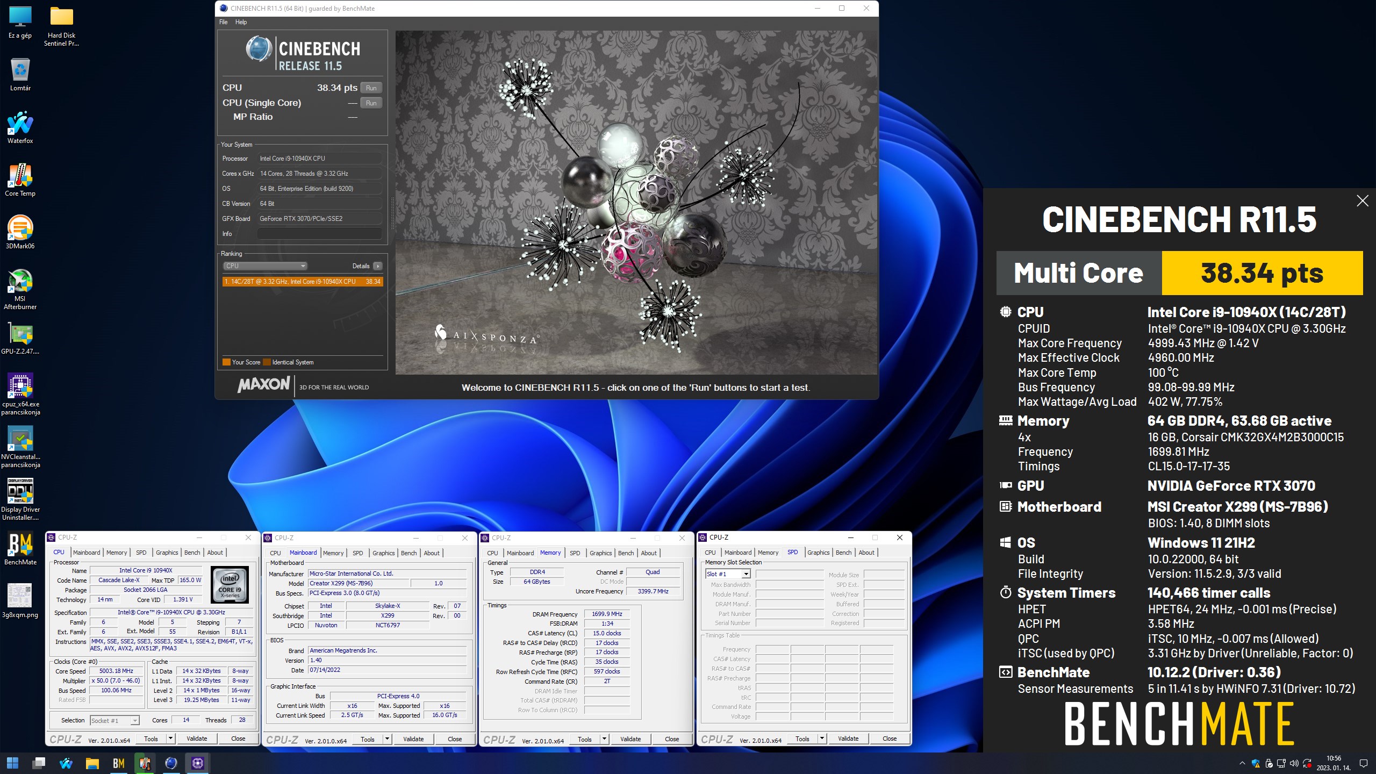Select the NVCleanstall shortcut icon
This screenshot has height=774, width=1376.
20,447
